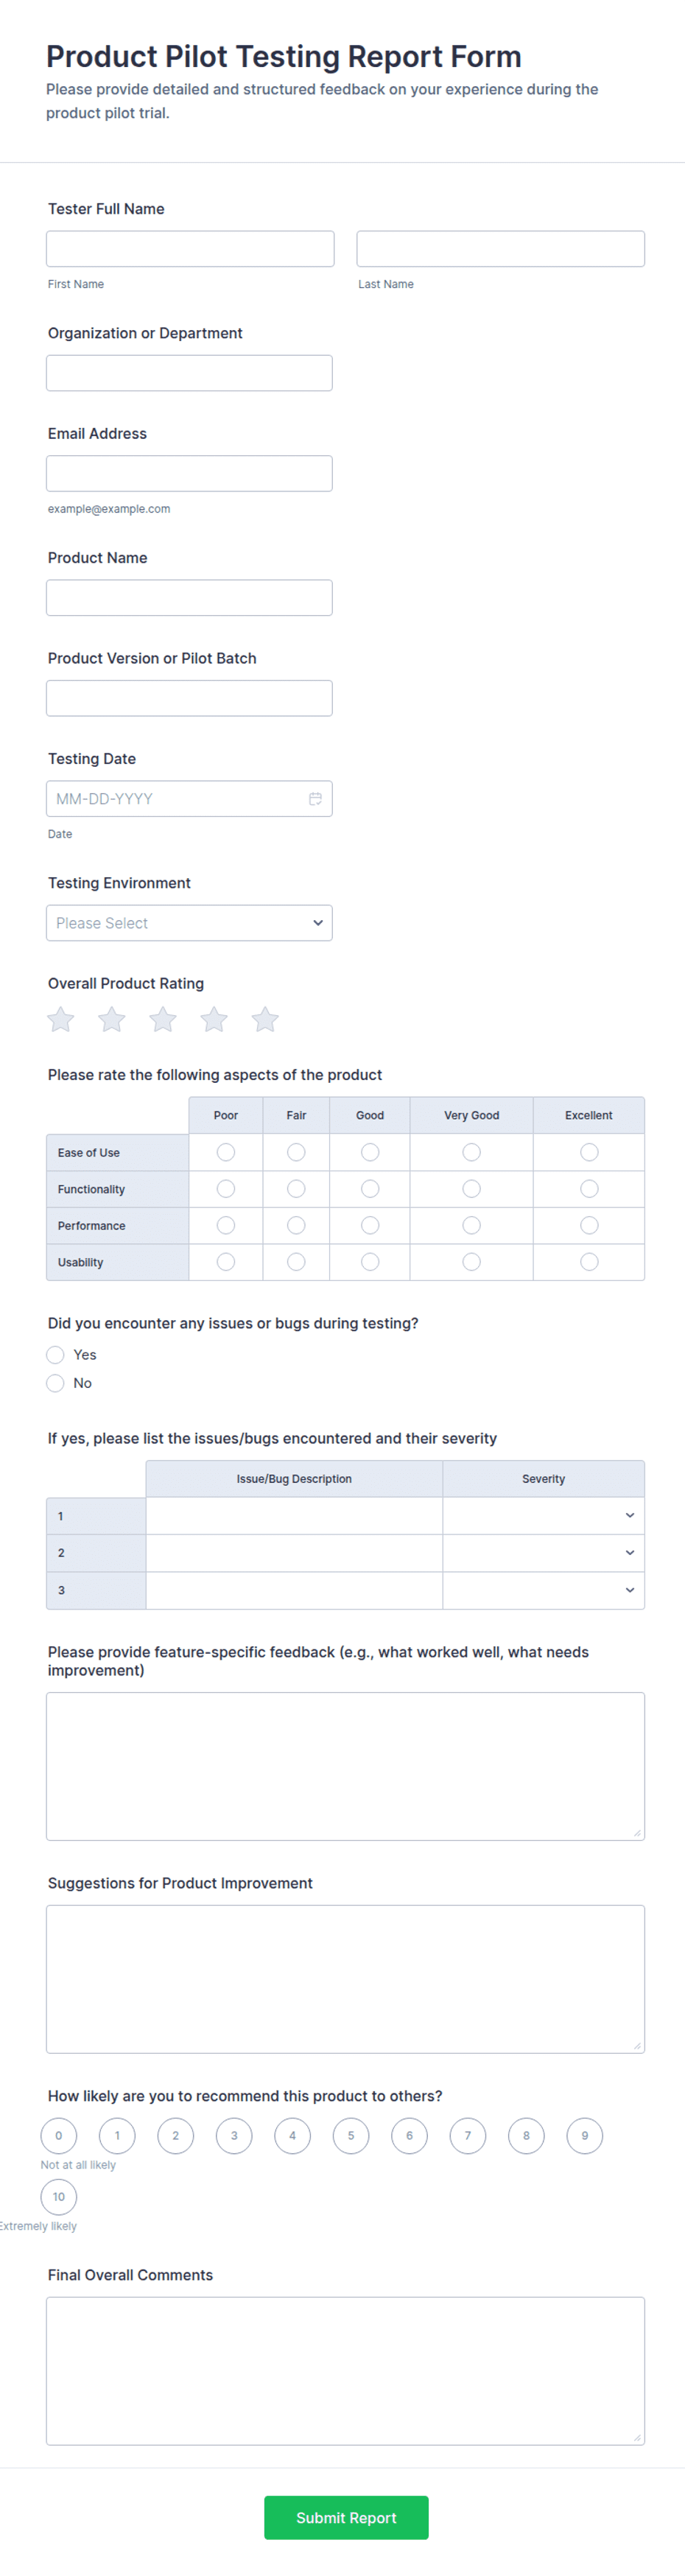Select Yes for encountering issues or bugs

(55, 1354)
